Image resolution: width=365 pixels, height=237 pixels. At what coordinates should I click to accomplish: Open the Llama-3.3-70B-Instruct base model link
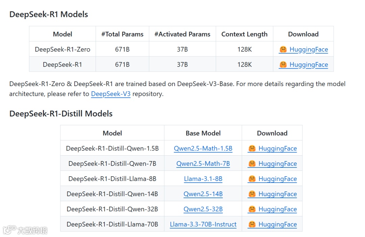[x=203, y=224]
